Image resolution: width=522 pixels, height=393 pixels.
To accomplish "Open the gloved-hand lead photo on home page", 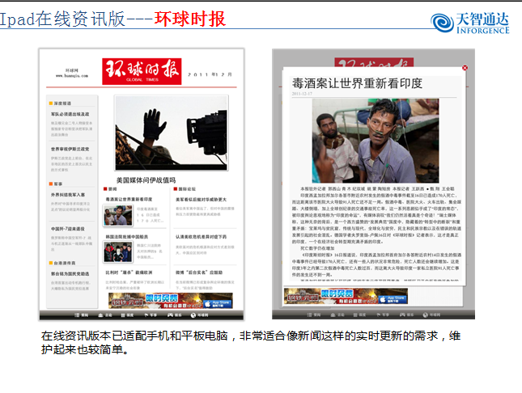I will 171,133.
